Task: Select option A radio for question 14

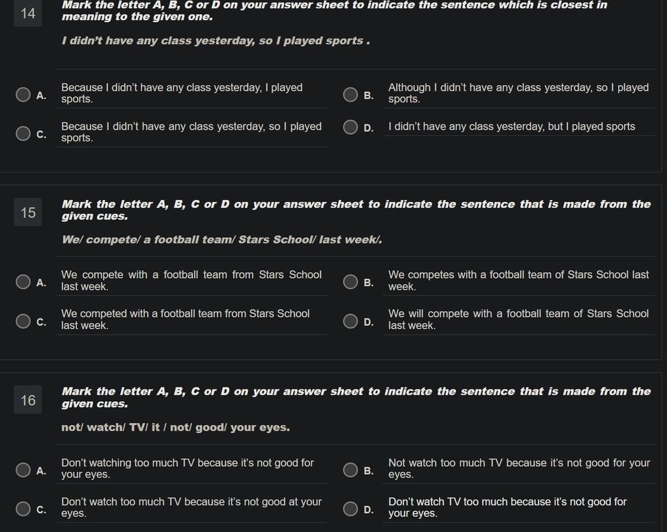Action: pos(23,94)
